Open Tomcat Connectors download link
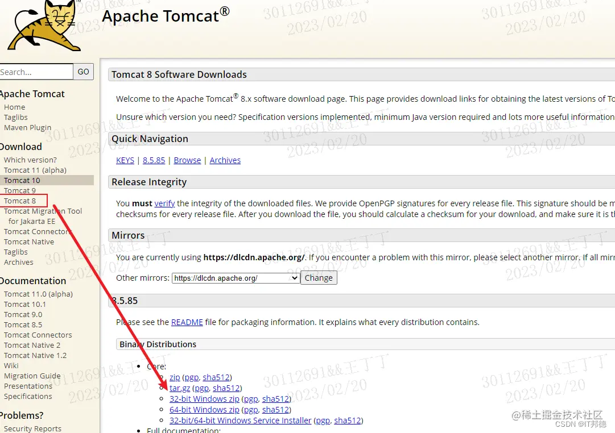 [38, 232]
